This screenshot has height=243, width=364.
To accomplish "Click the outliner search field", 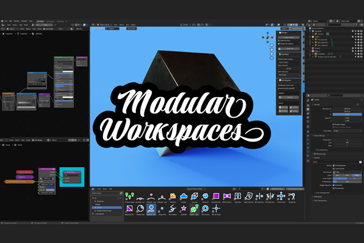I will [334, 25].
